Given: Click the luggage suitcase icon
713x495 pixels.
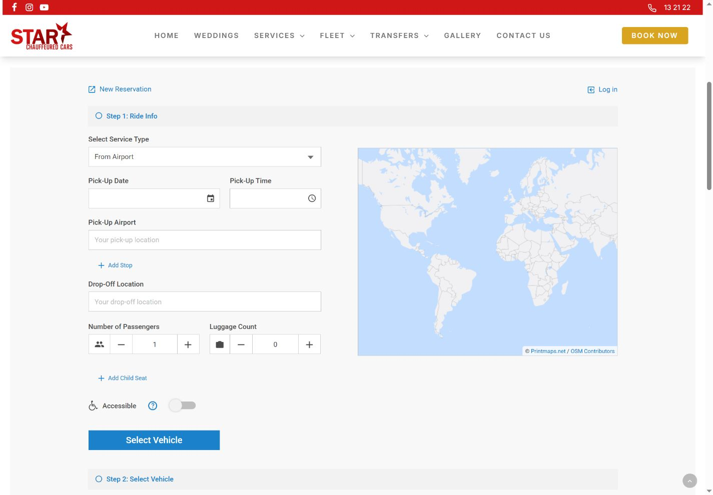Looking at the screenshot, I should (x=220, y=344).
